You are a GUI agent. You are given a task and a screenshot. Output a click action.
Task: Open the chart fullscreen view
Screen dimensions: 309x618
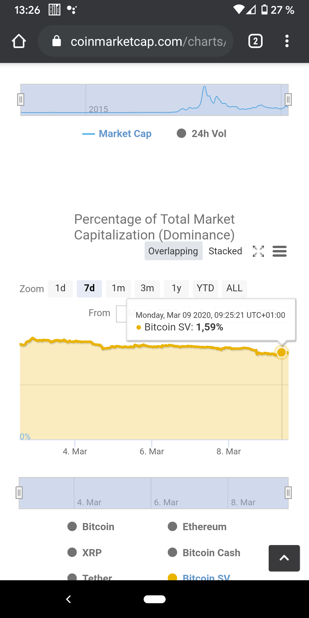pos(258,251)
